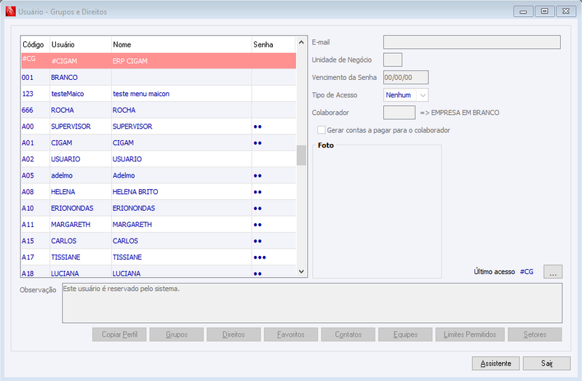Image resolution: width=582 pixels, height=381 pixels.
Task: Click the E-mail input field
Action: point(471,42)
